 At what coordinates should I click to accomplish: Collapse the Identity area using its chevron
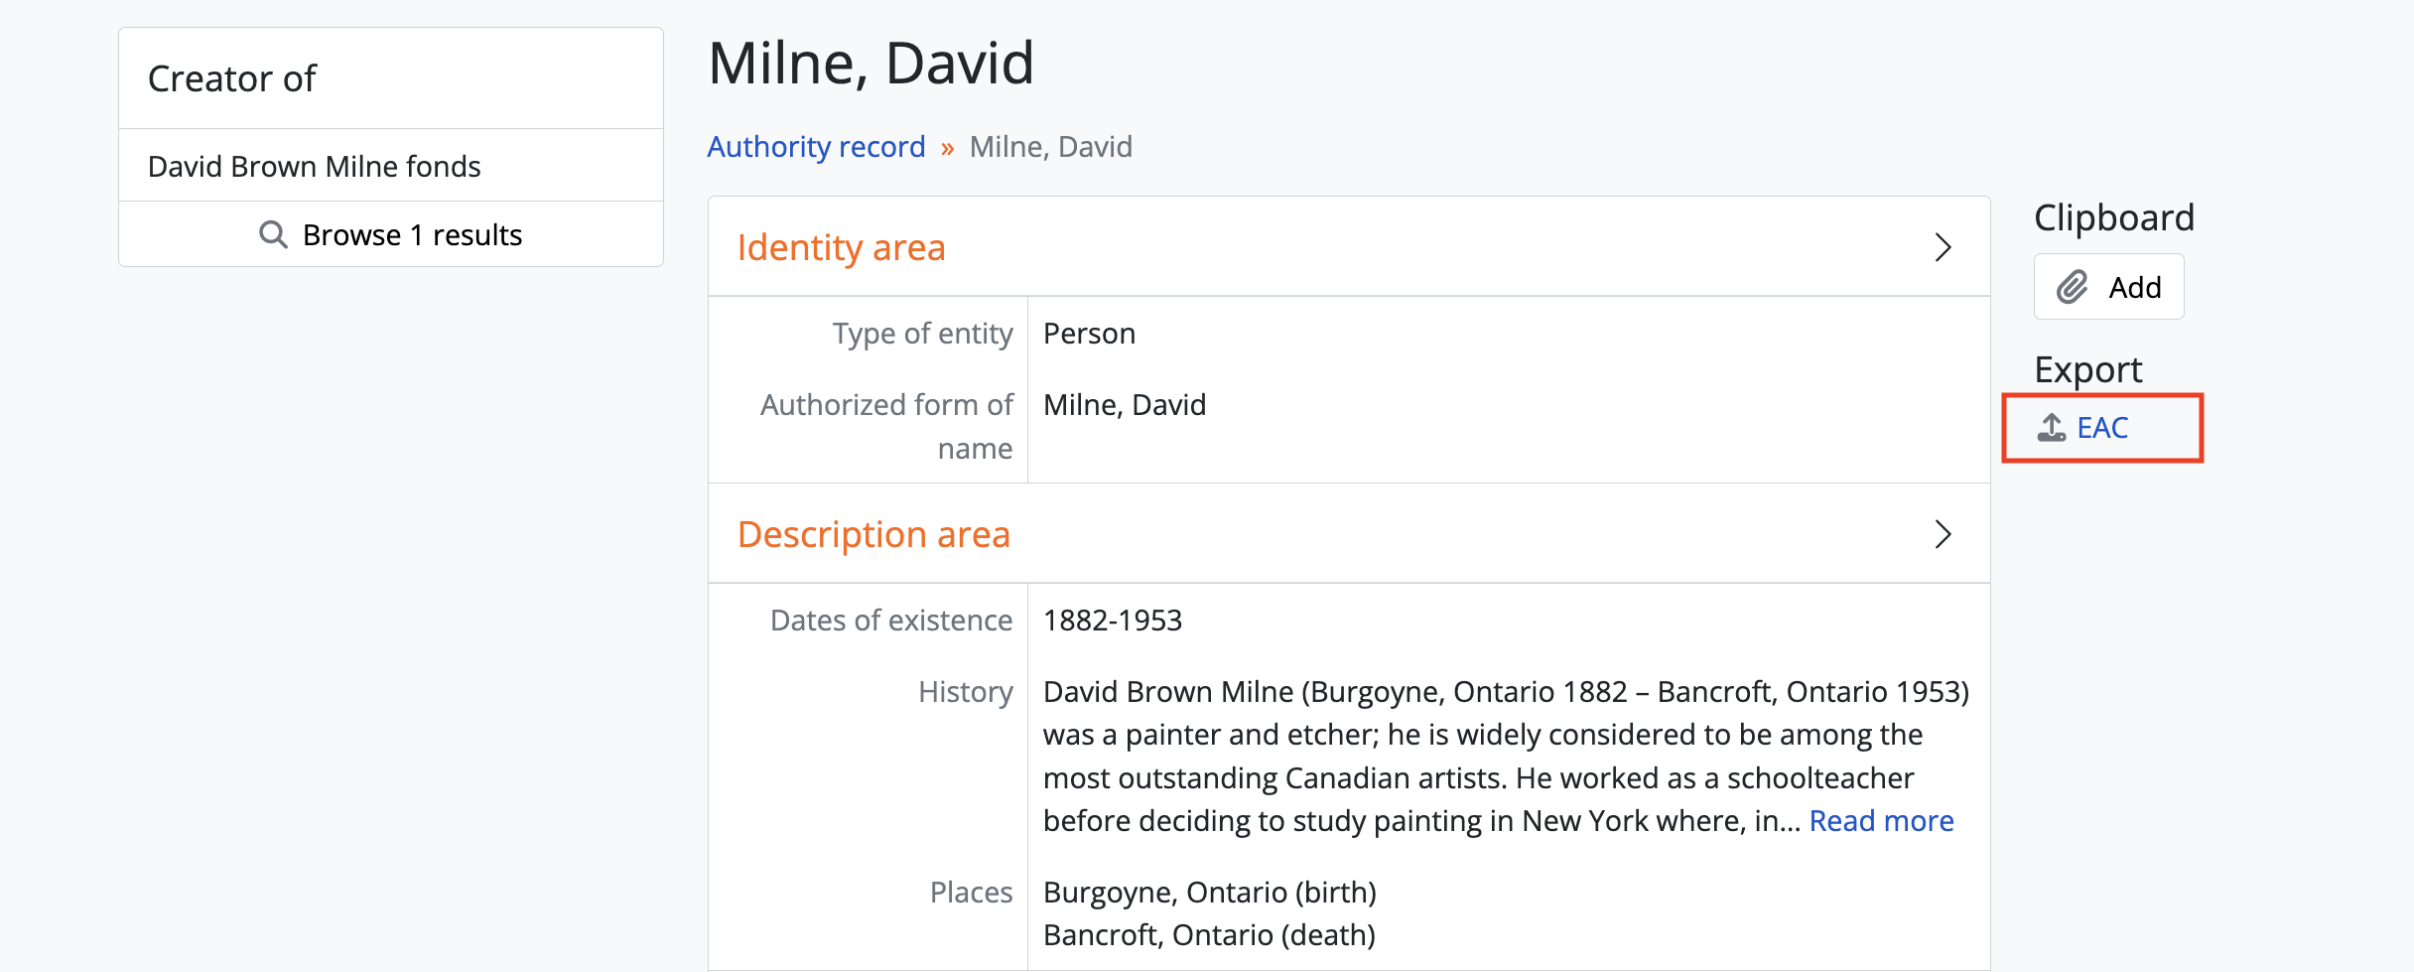[1943, 247]
